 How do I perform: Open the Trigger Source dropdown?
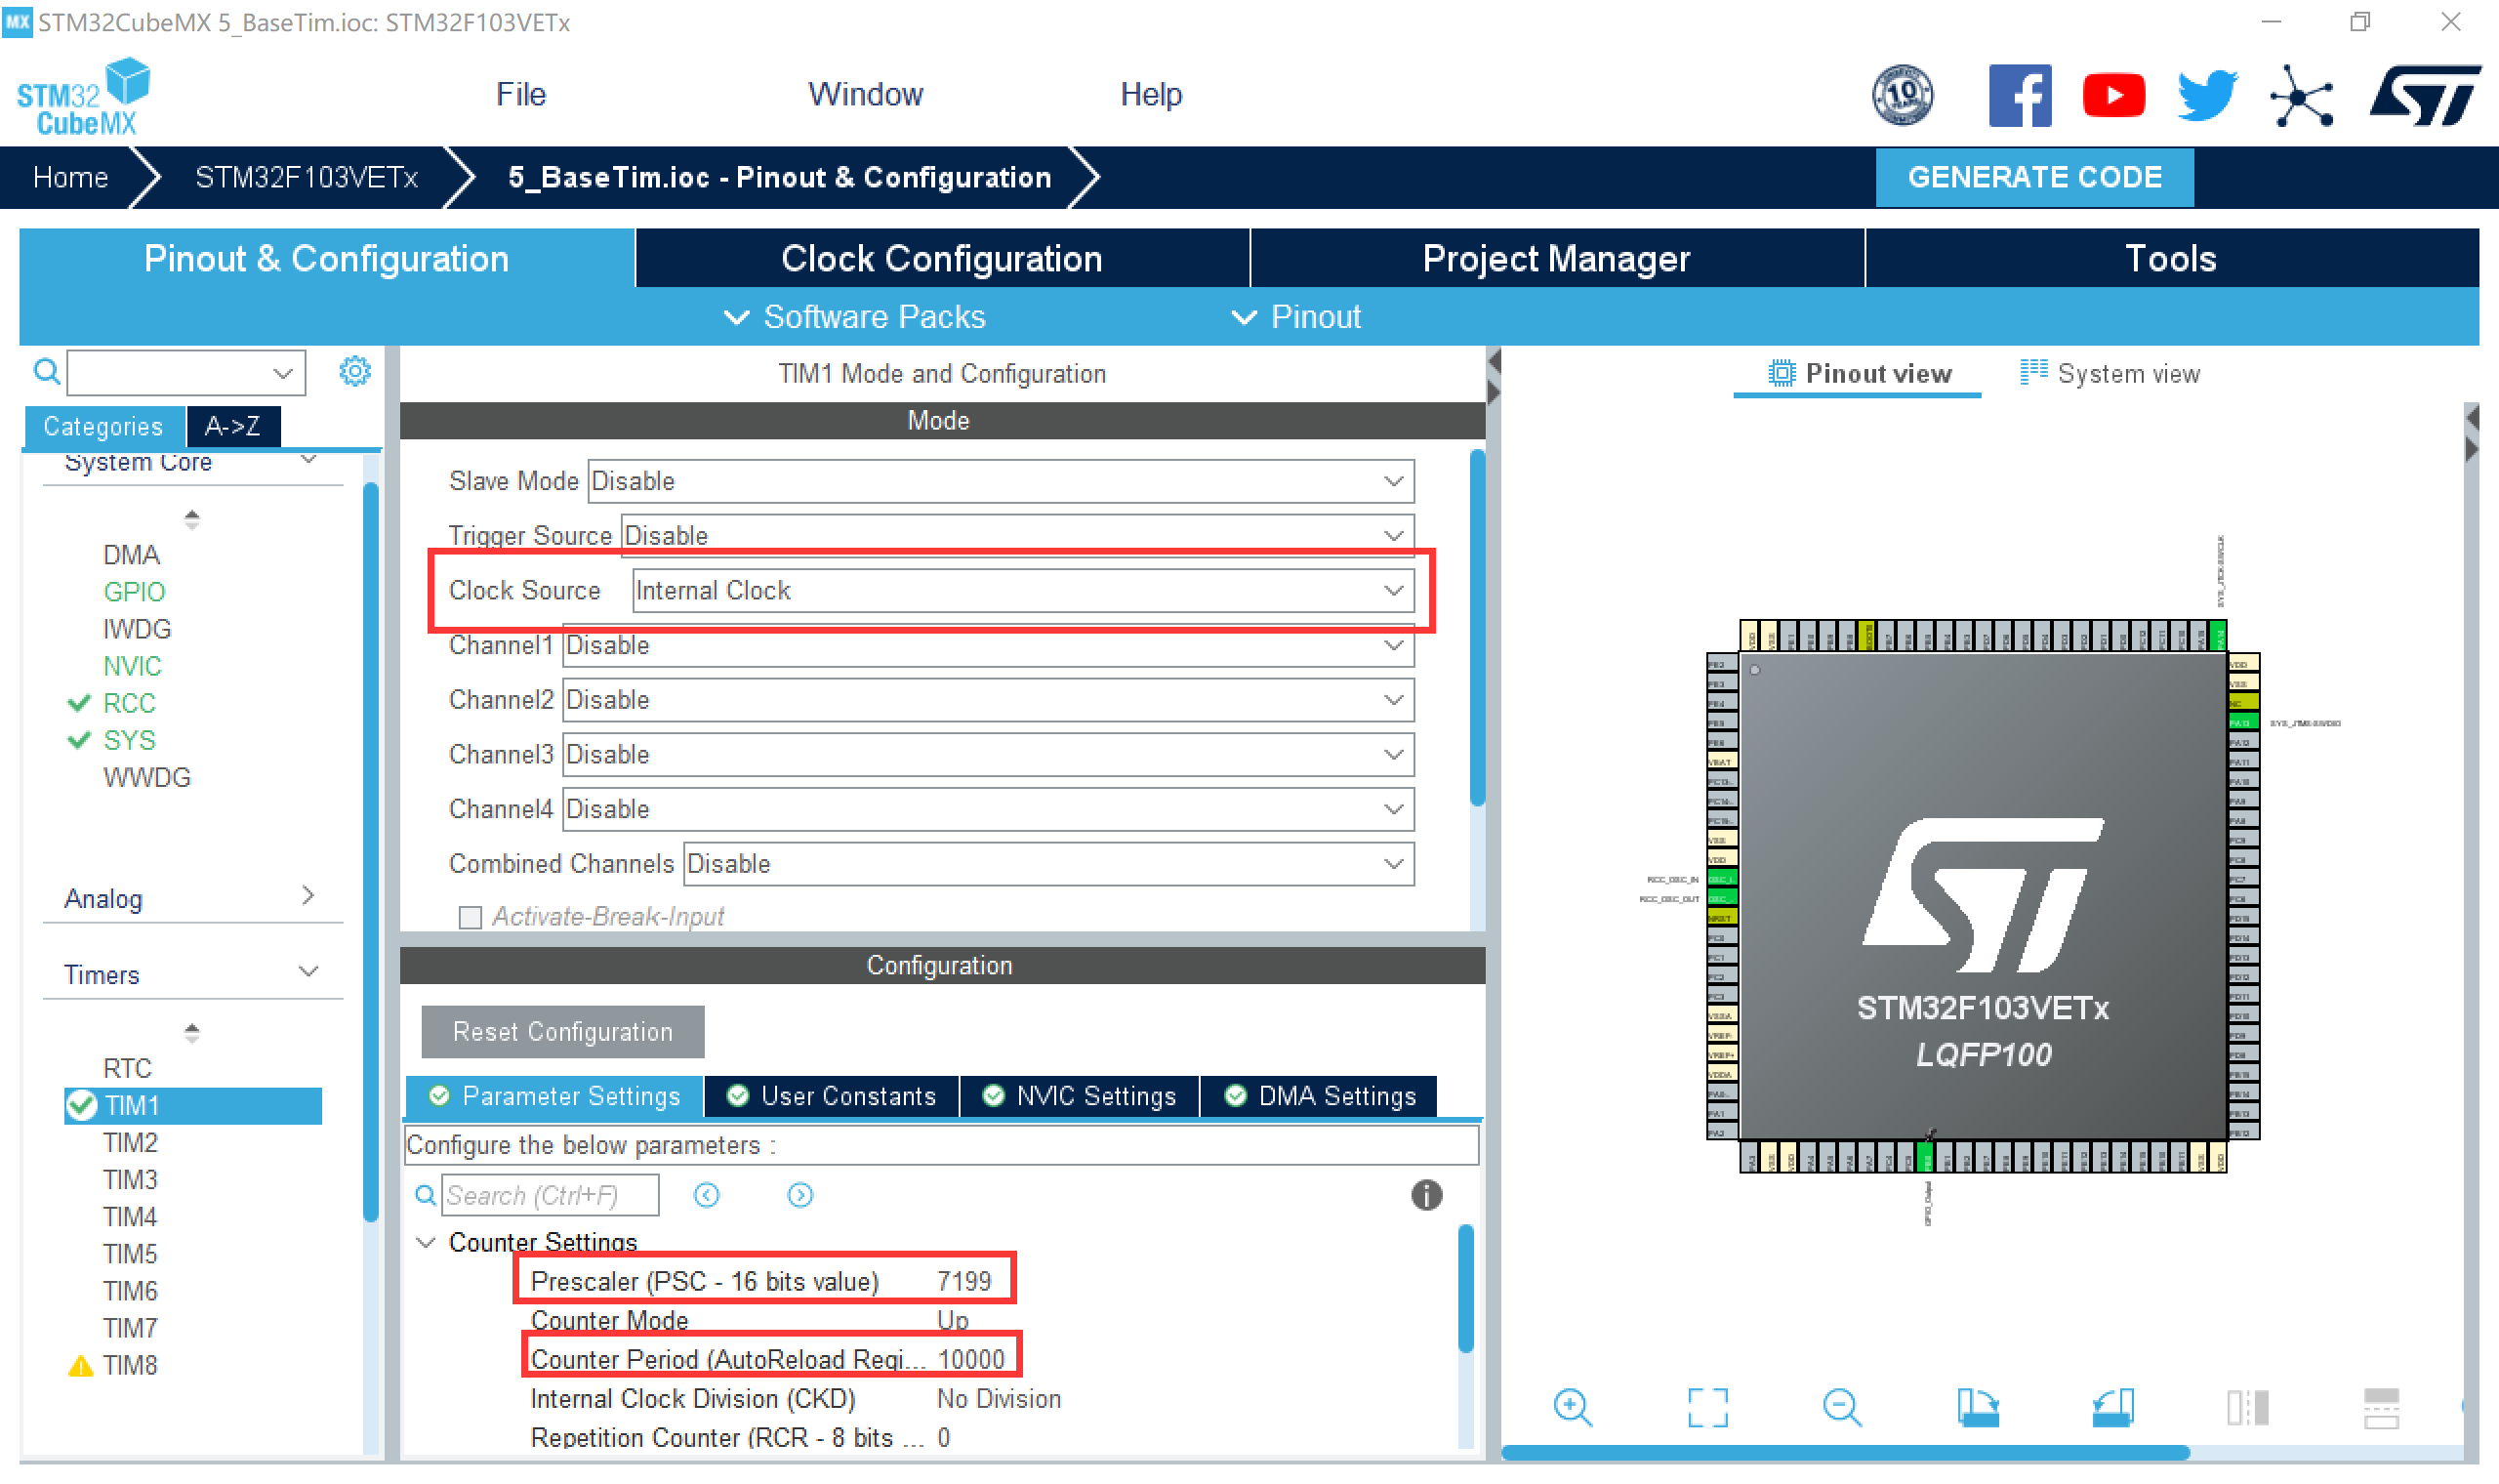1017,536
